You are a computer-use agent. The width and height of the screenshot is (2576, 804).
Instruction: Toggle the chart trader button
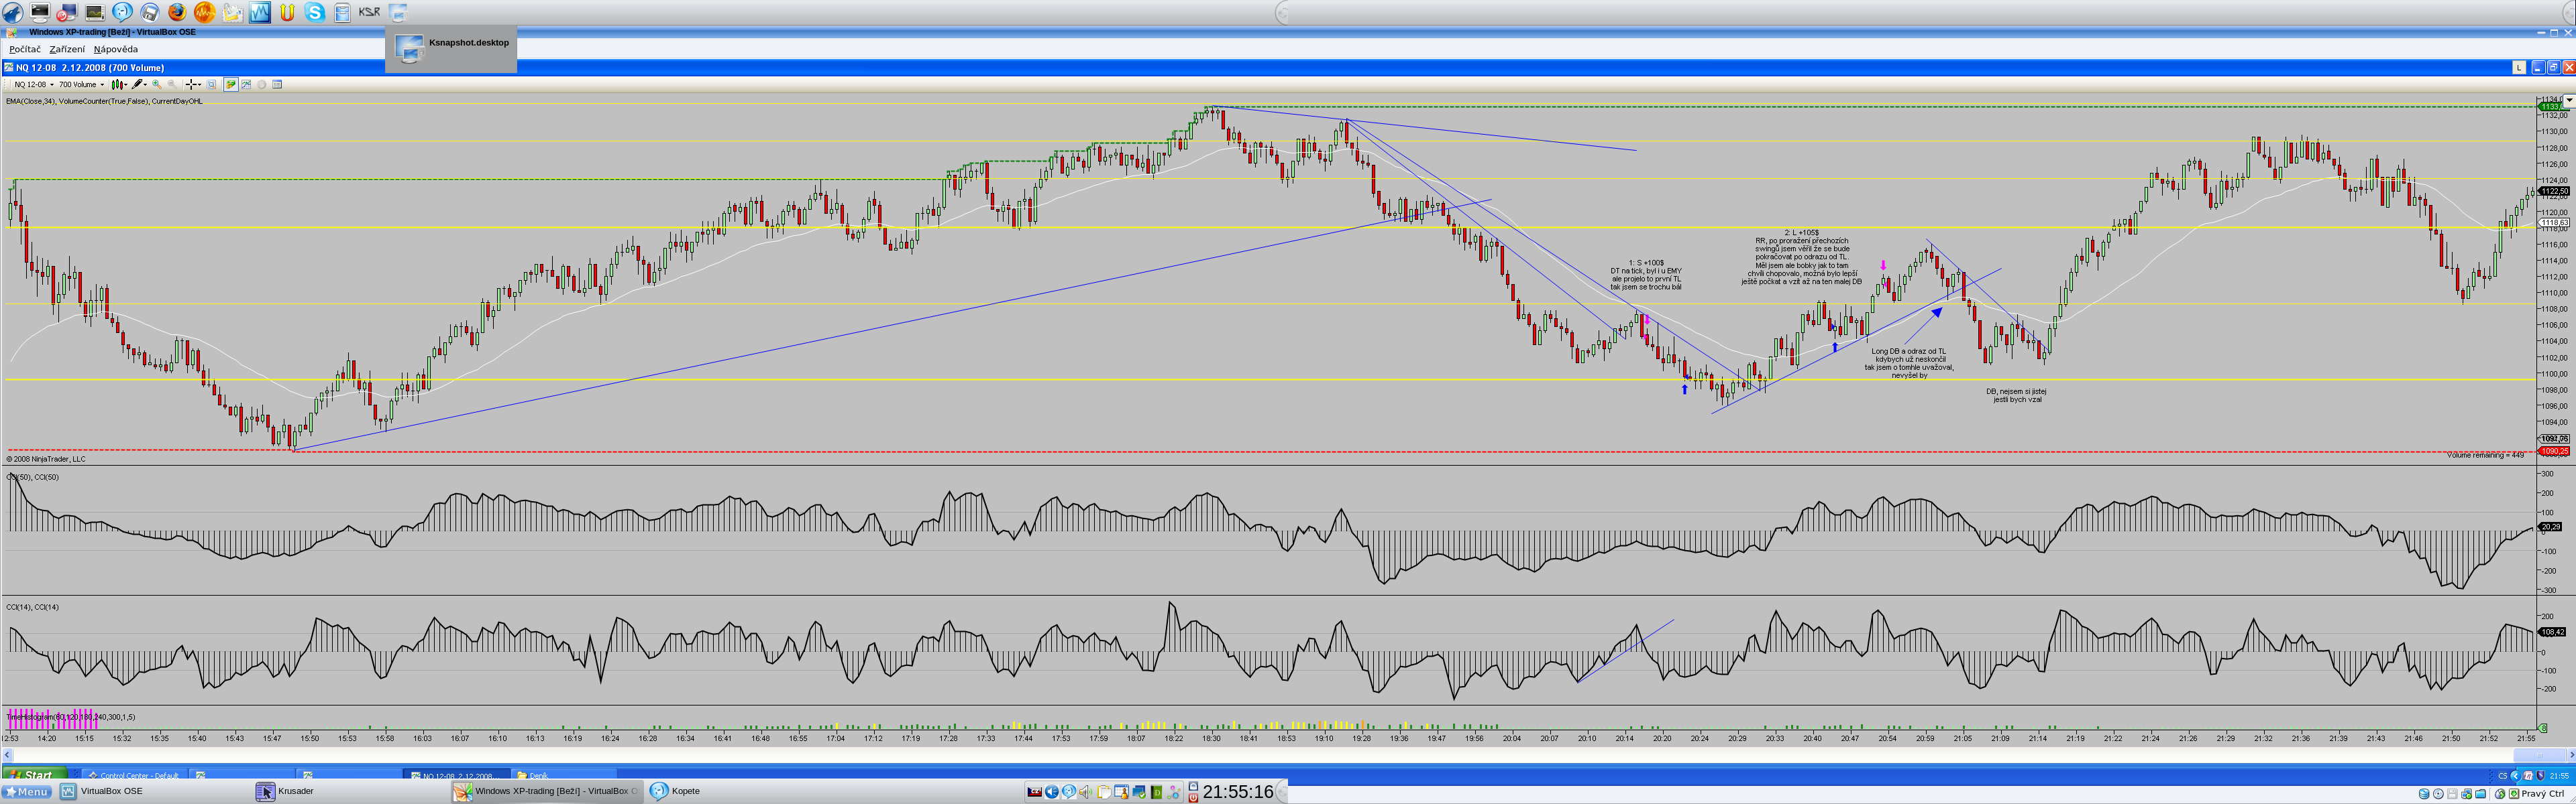pyautogui.click(x=231, y=85)
